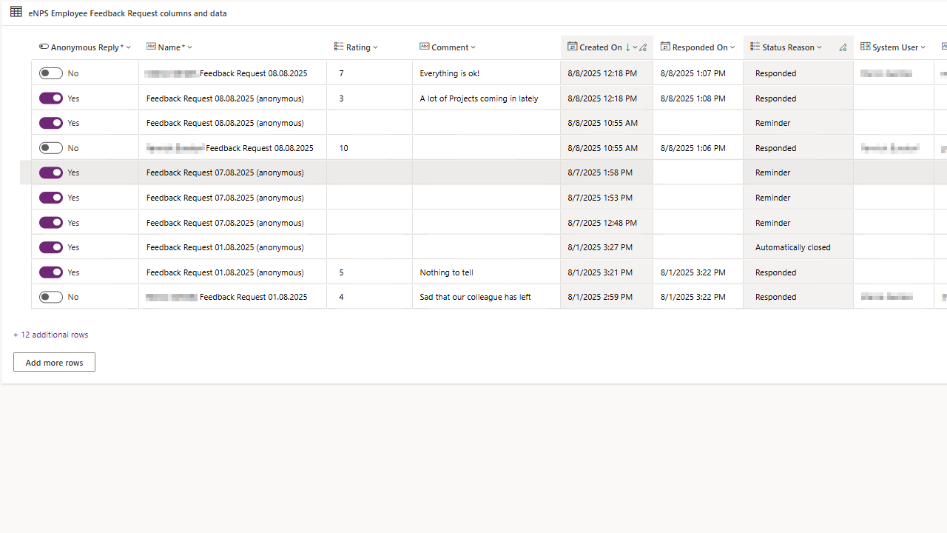Click the Created On calendar icon
947x533 pixels.
(x=572, y=47)
